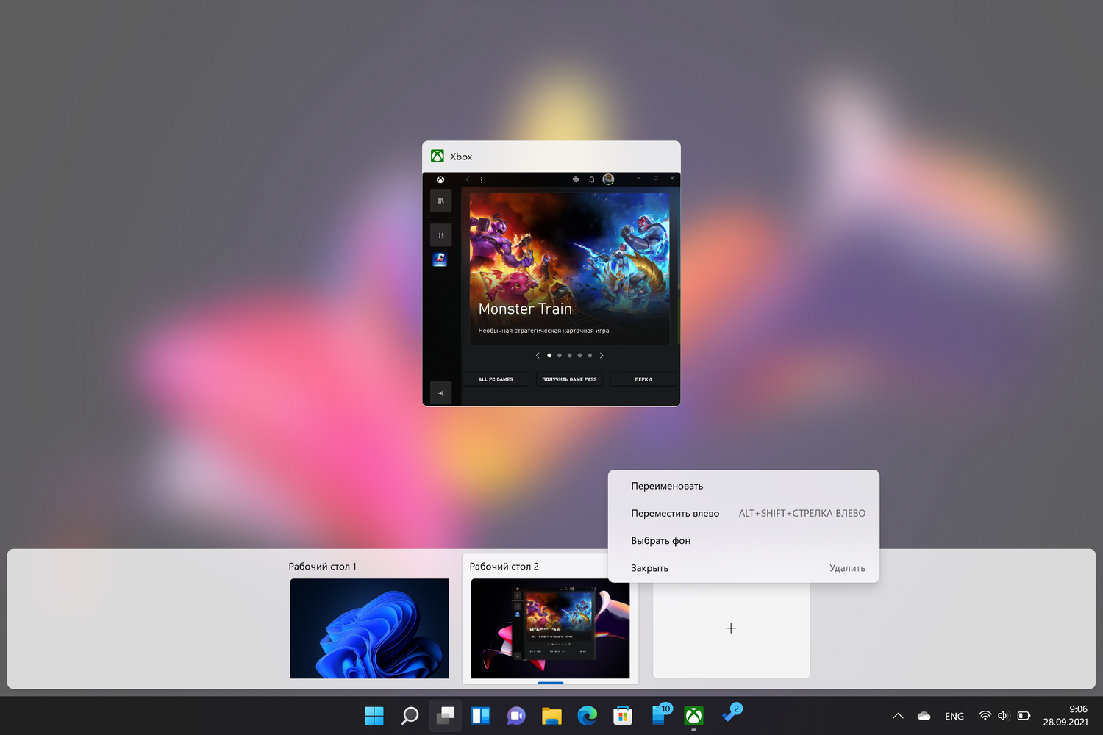Open notifications bell in the Xbox window
The height and width of the screenshot is (735, 1103).
click(592, 179)
